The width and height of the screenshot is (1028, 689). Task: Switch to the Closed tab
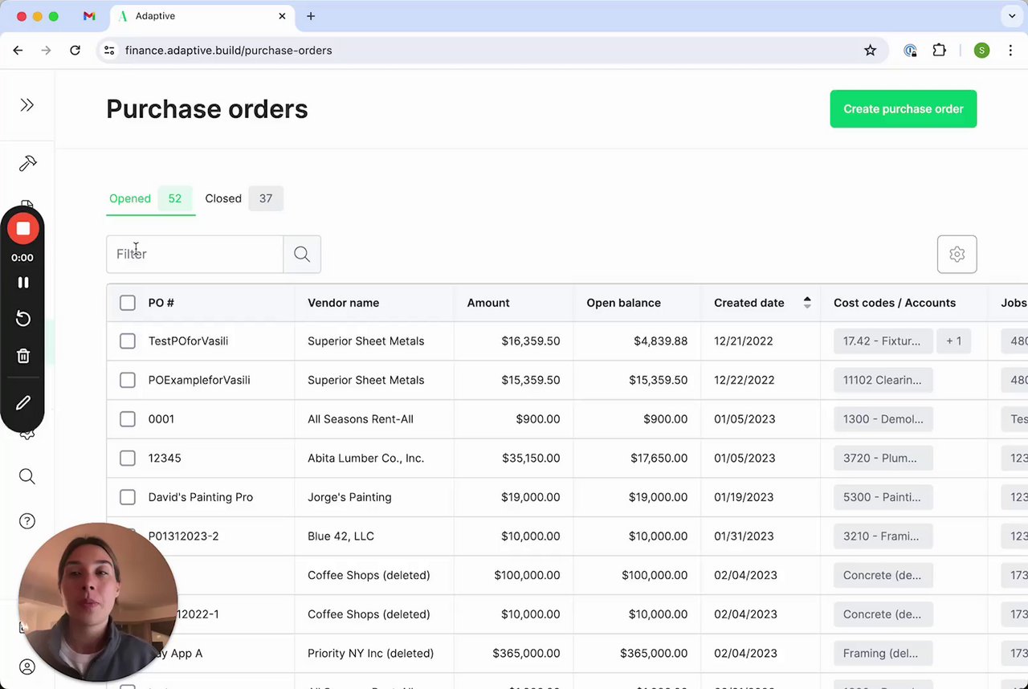click(x=243, y=198)
